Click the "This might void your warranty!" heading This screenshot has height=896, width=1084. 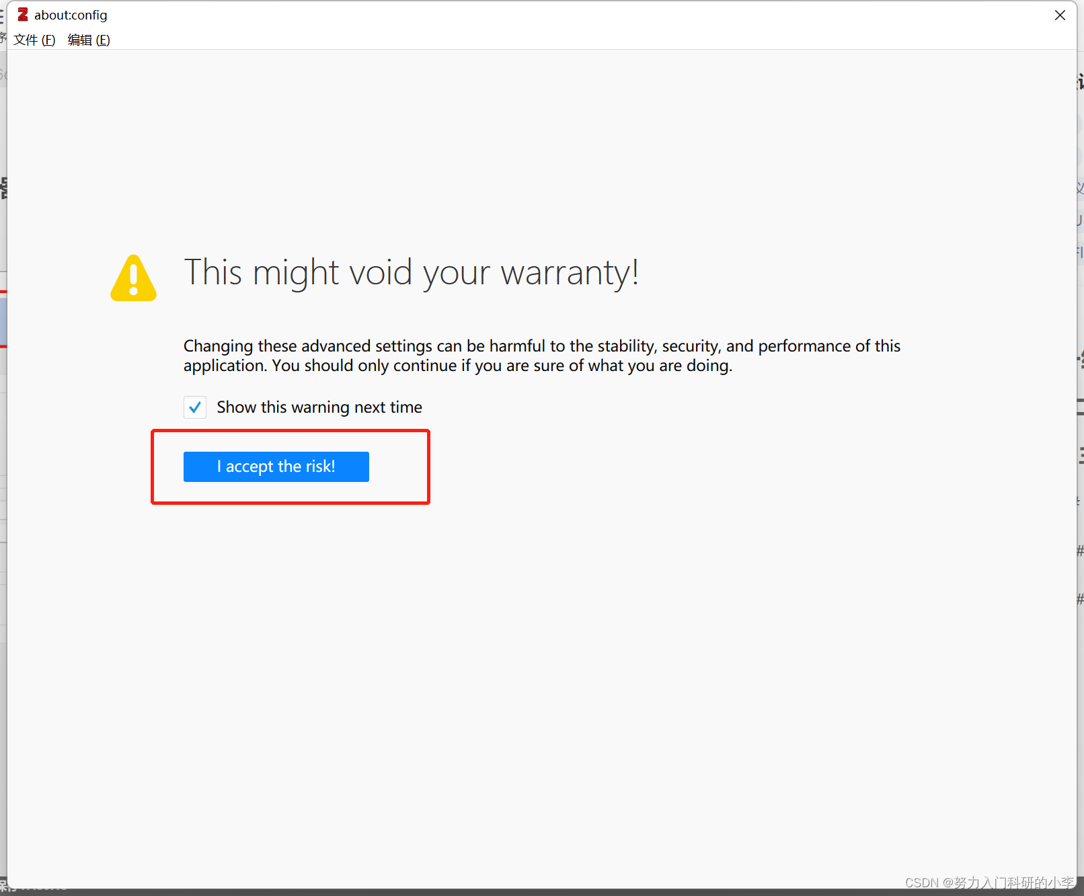(411, 273)
